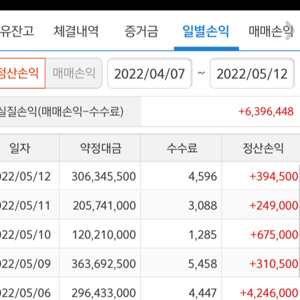
Task: Click the 일자 column header
Action: [20, 148]
